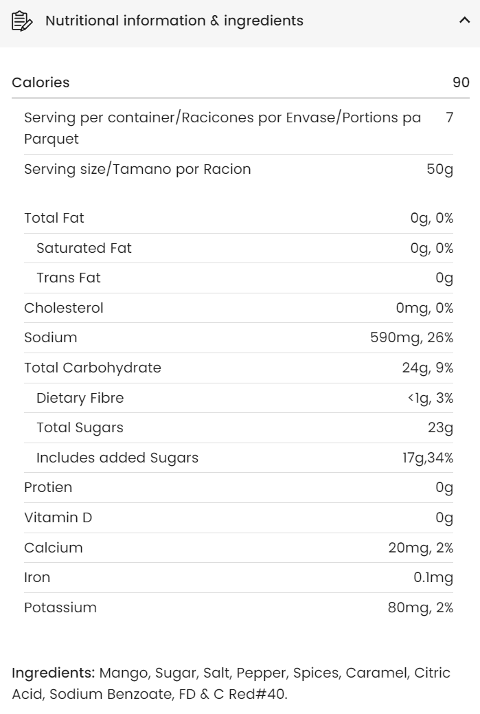Click the Nutritional information & ingredients heading
Viewport: 480px width, 714px height.
click(174, 21)
